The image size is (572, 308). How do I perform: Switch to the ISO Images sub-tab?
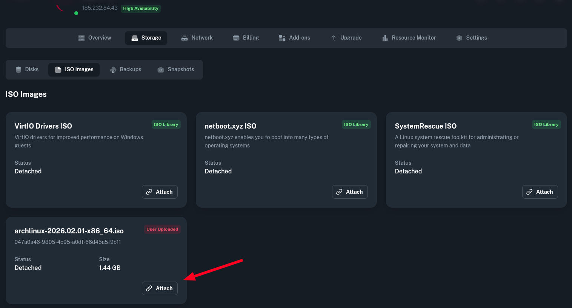[74, 70]
